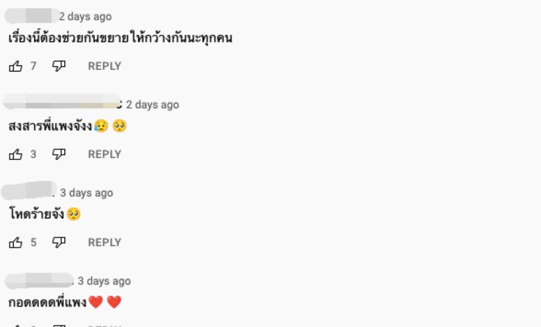
Task: Click the "กอดดดดพี่แพง" comment text
Action: pos(48,302)
